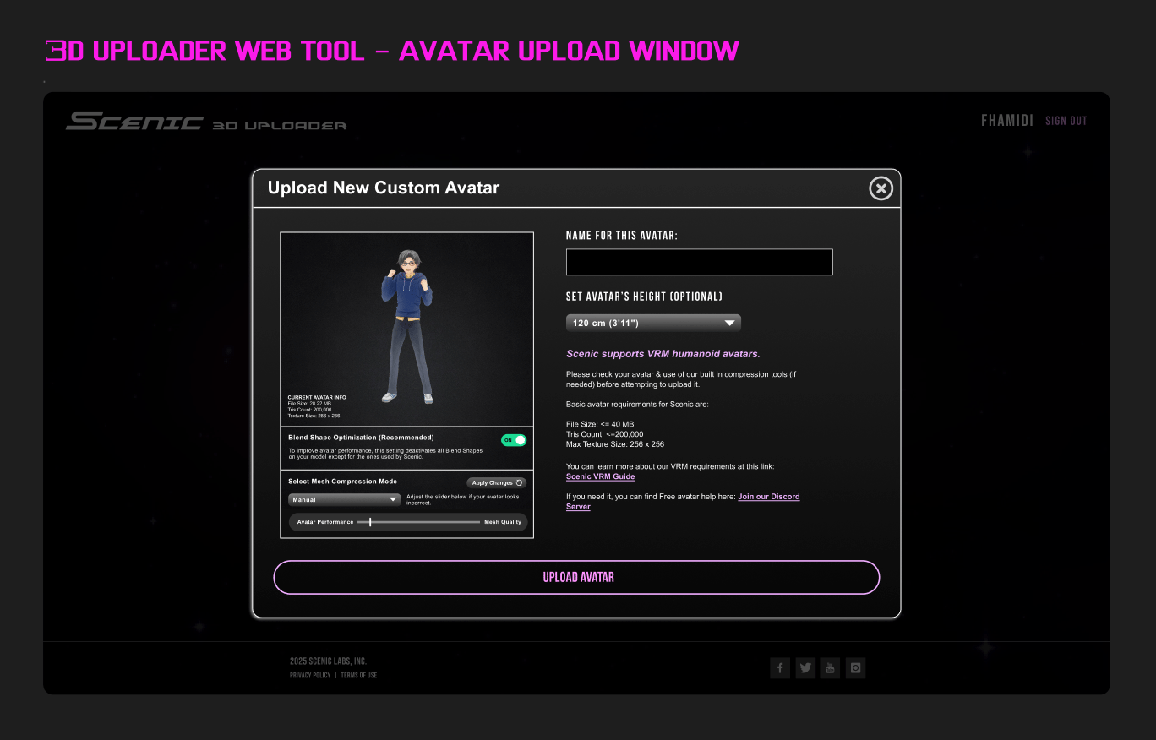The width and height of the screenshot is (1156, 740).
Task: Focus the avatar name input field
Action: click(699, 262)
